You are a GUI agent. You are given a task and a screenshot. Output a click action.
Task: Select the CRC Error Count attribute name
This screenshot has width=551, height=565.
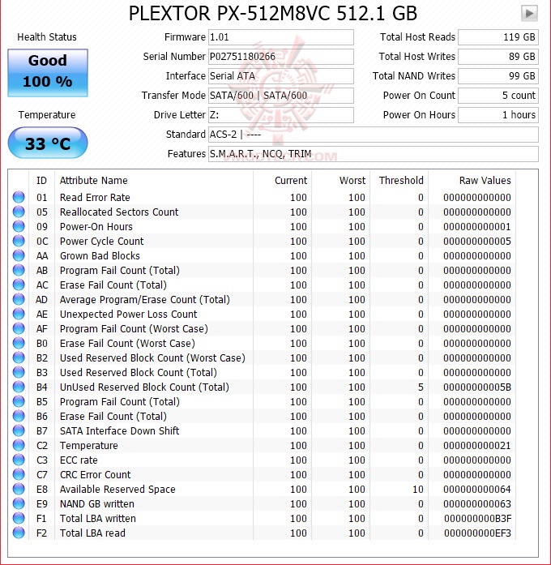point(95,474)
